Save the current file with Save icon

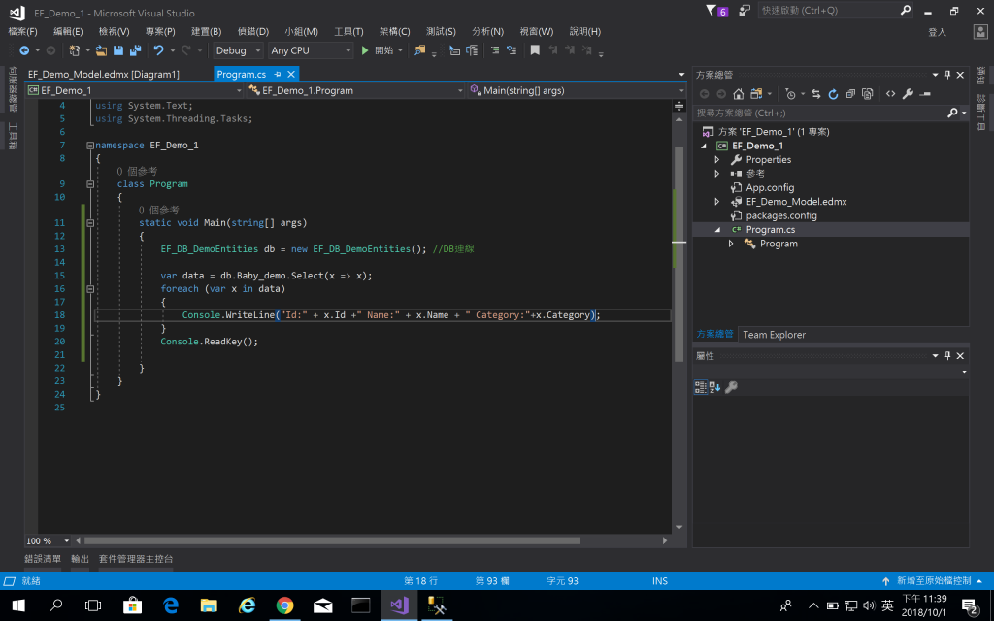(x=117, y=50)
